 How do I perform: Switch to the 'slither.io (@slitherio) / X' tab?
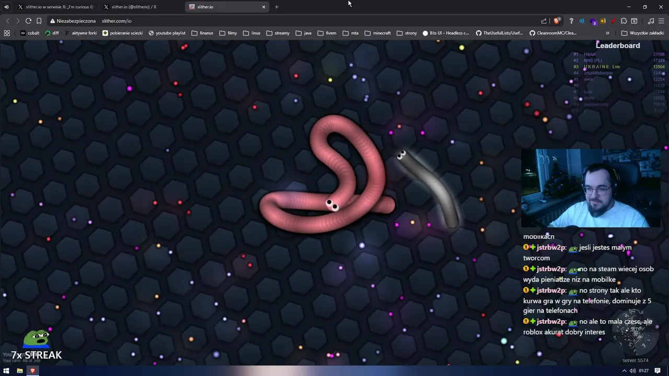[x=134, y=7]
